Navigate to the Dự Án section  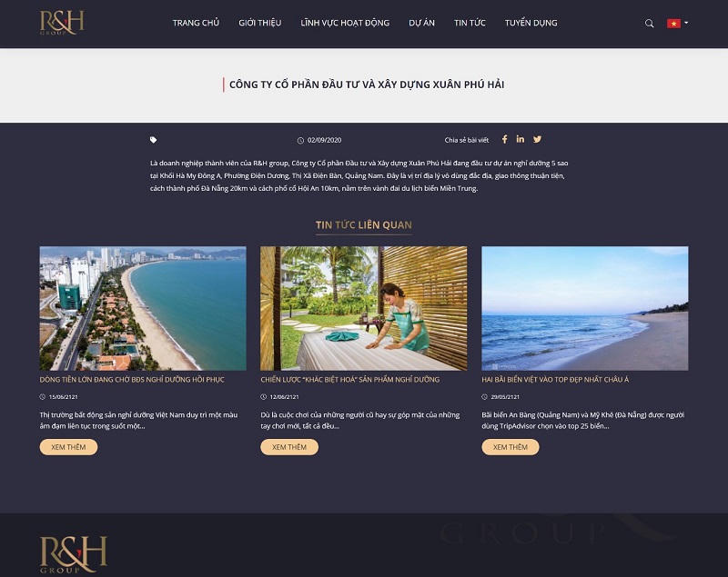point(421,23)
